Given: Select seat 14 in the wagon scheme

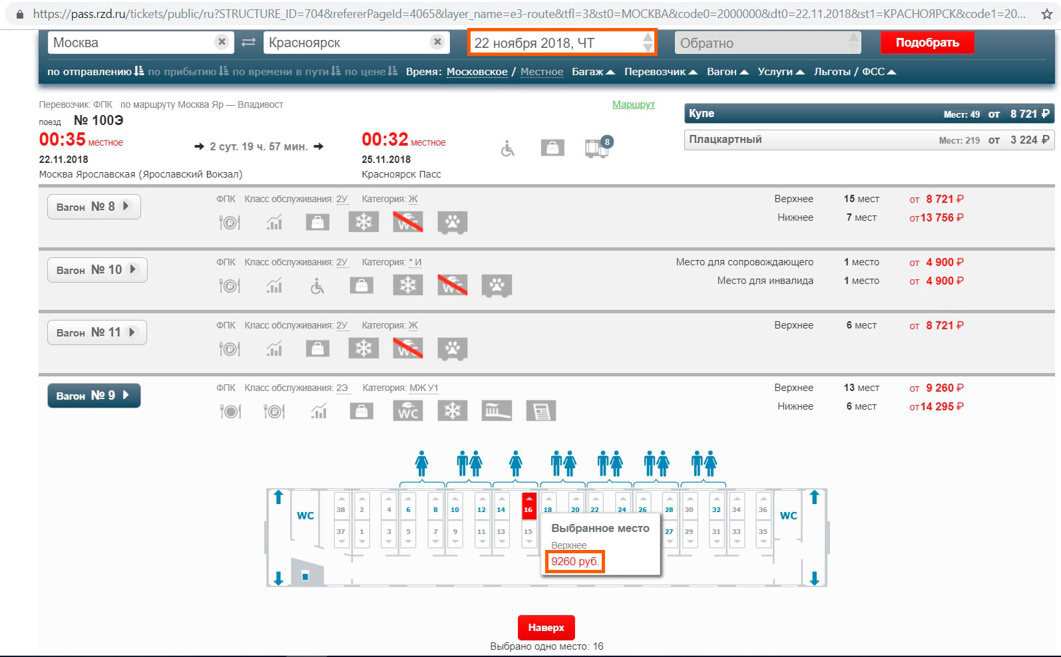Looking at the screenshot, I should point(501,507).
